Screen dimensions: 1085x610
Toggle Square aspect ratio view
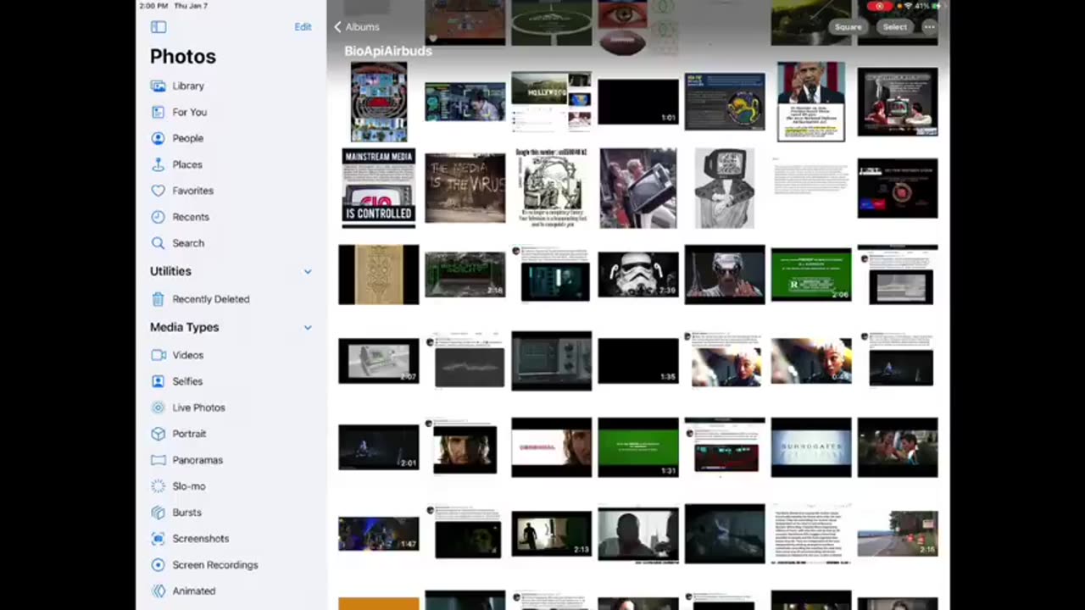848,27
